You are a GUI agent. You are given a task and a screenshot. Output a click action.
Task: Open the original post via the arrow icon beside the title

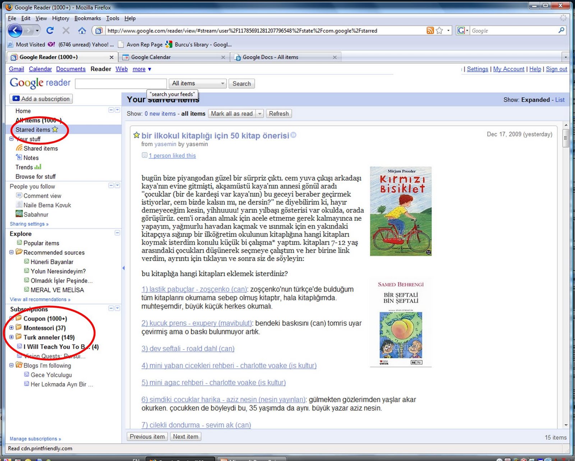pyautogui.click(x=293, y=135)
